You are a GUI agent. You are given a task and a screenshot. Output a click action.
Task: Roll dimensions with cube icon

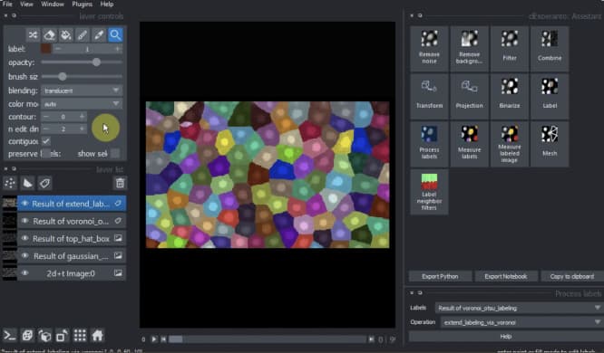click(x=44, y=336)
